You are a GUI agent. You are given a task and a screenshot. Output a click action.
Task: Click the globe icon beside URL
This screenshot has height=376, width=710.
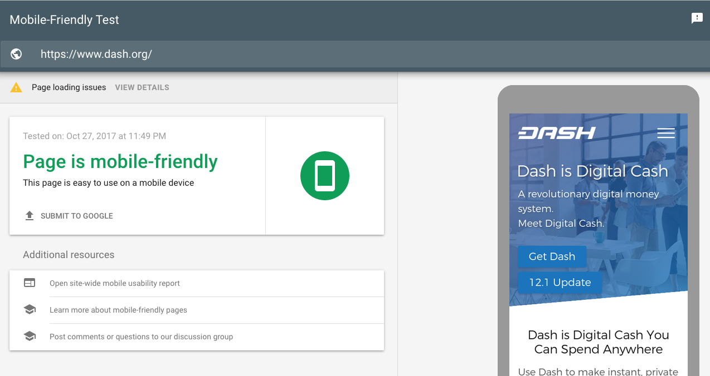coord(16,54)
